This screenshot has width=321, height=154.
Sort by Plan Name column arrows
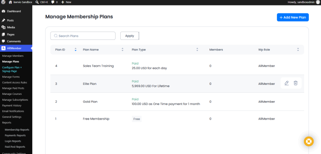click(122, 49)
